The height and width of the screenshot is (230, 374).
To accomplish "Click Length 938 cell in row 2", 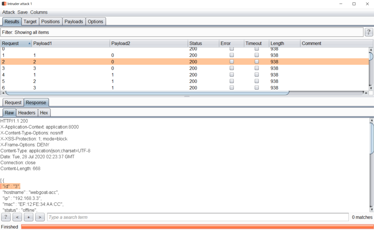I will click(285, 62).
